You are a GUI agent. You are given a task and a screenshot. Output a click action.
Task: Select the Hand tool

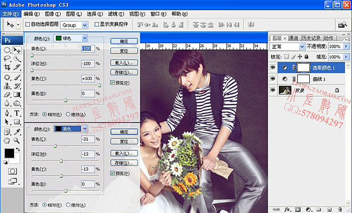(x=7, y=141)
